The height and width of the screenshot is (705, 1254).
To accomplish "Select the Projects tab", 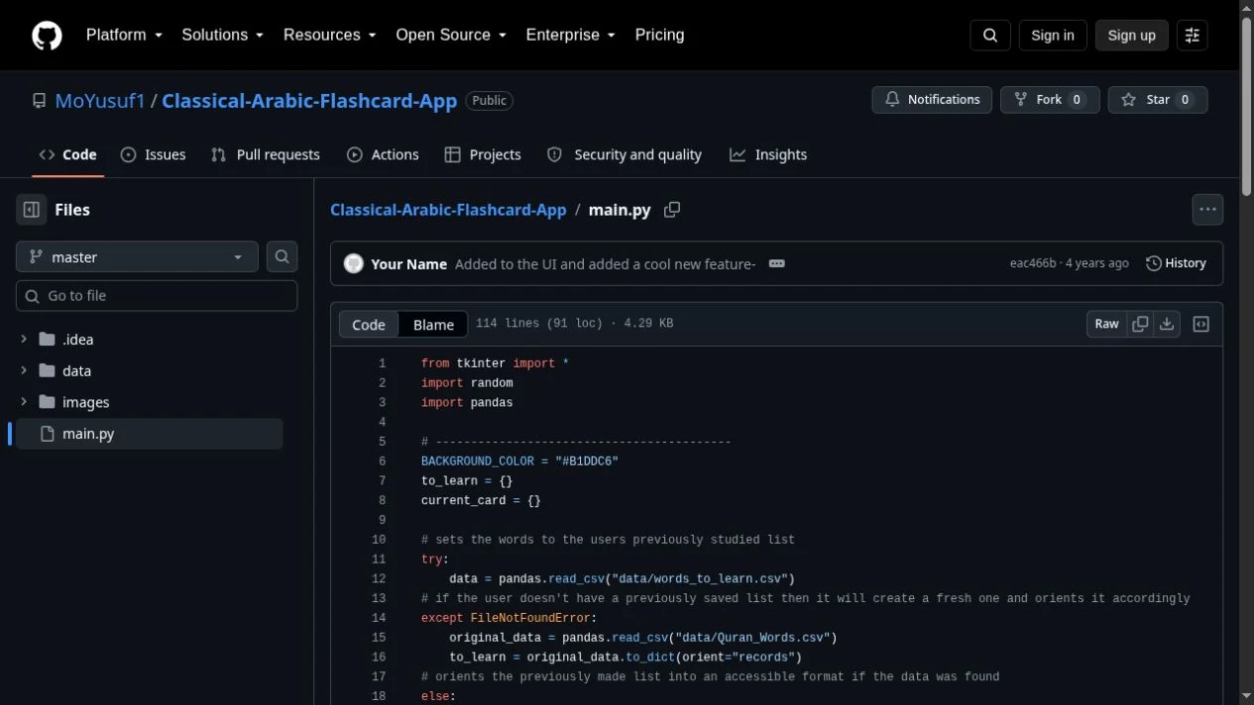I will click(x=483, y=154).
